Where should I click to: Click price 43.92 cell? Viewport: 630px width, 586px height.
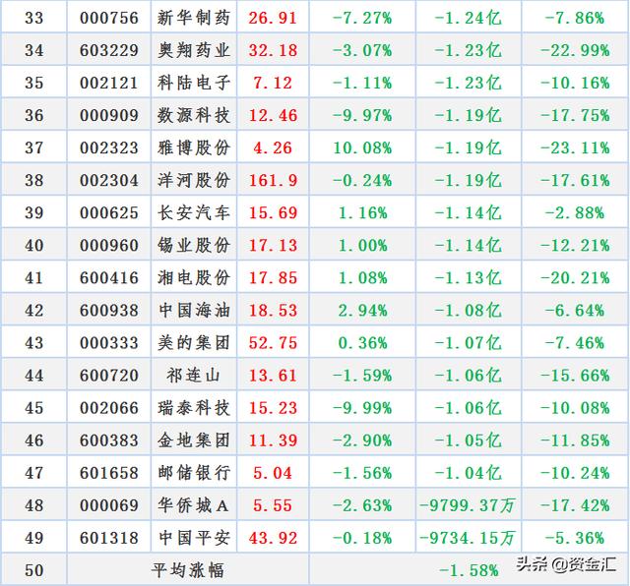273,538
